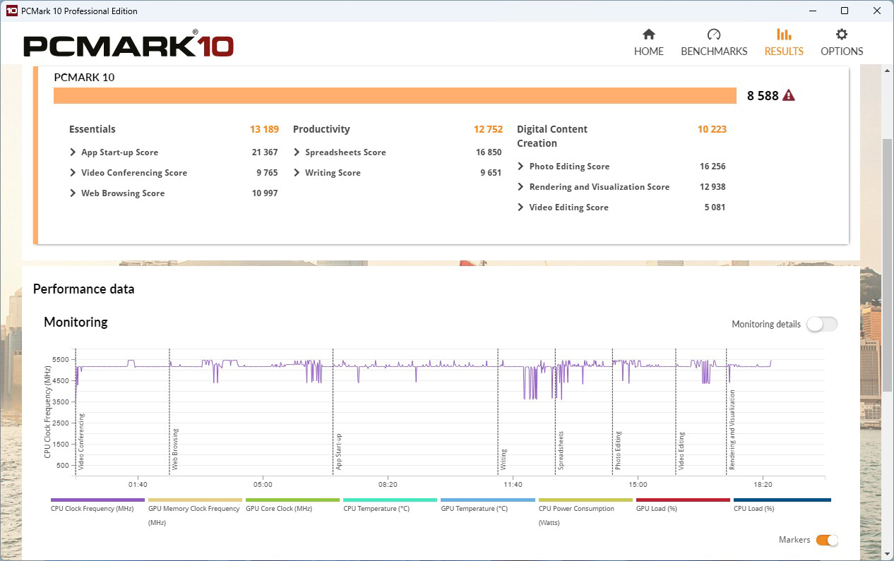Switch to the BENCHMARKS tab label
Viewport: 894px width, 561px height.
pyautogui.click(x=714, y=52)
